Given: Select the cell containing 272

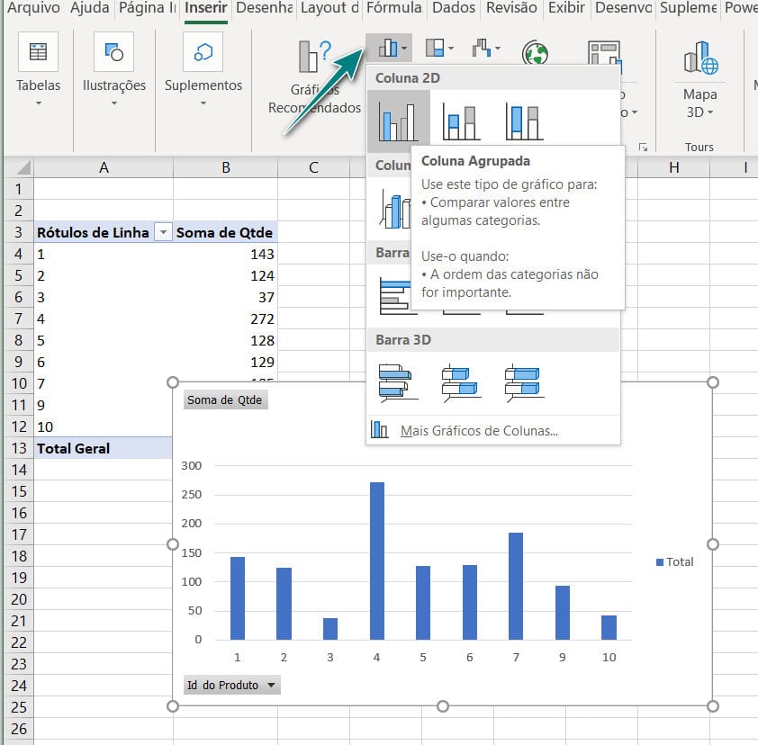Looking at the screenshot, I should point(225,319).
